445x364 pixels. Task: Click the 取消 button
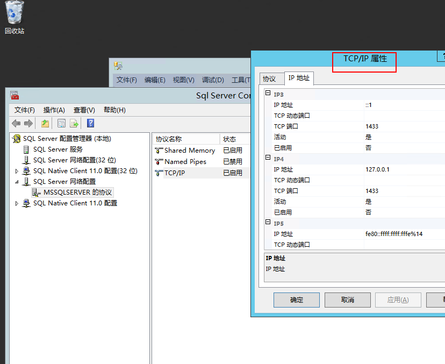click(x=348, y=300)
